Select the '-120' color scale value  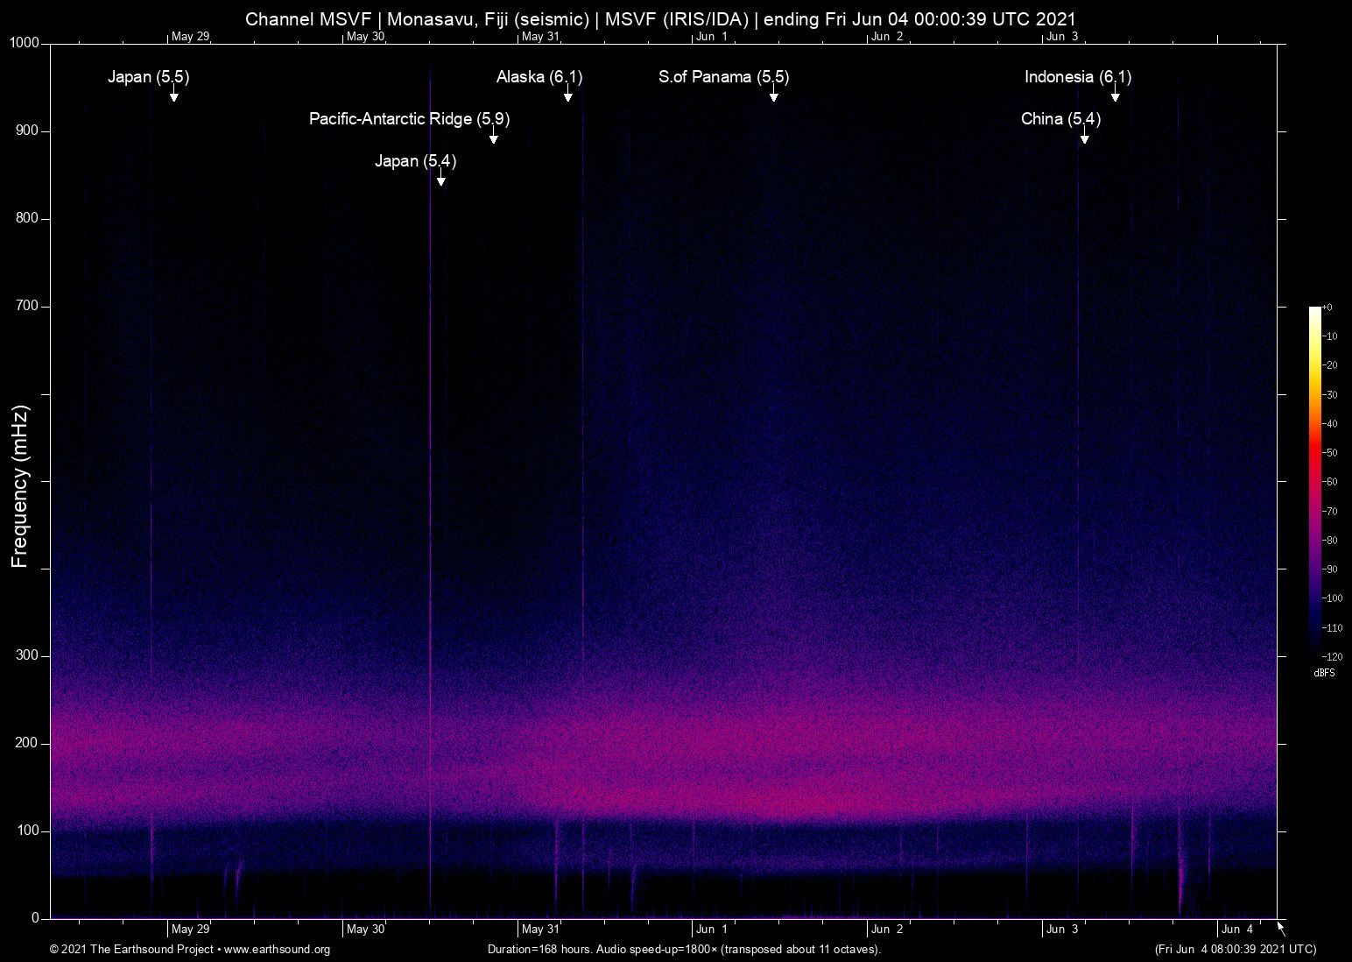pyautogui.click(x=1333, y=656)
